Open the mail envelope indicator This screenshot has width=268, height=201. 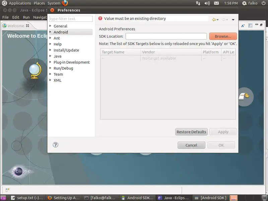216,3
